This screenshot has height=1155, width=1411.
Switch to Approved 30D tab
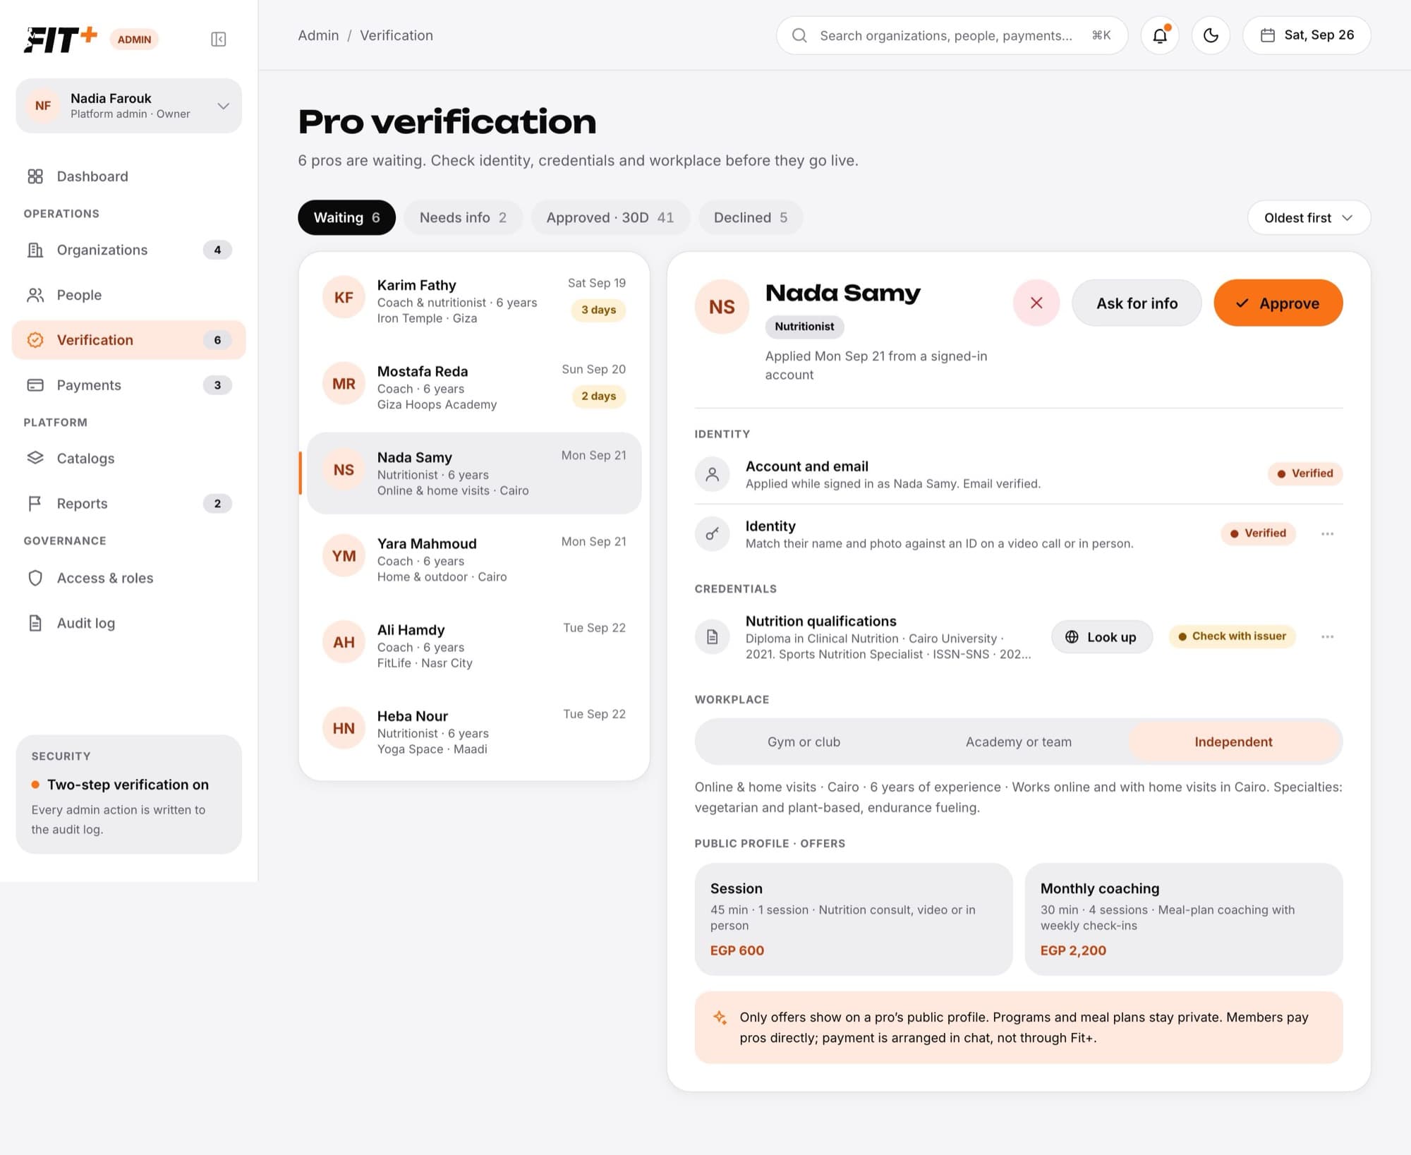tap(610, 217)
